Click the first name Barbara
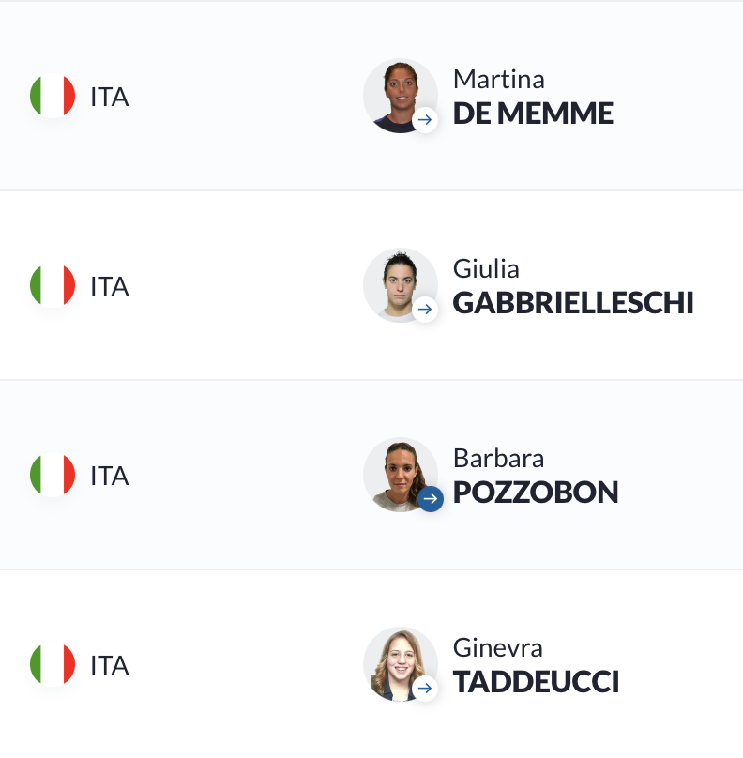This screenshot has height=758, width=743. coord(498,459)
